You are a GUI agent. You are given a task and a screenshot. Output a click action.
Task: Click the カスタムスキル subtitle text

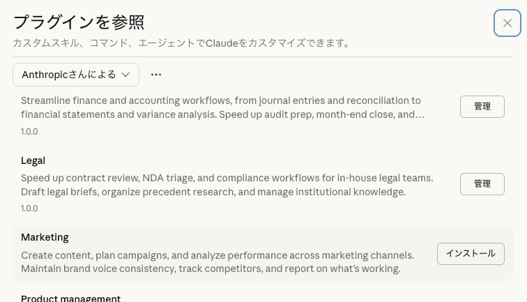pos(181,43)
